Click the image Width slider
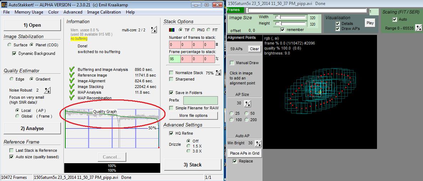 [x=290, y=17]
